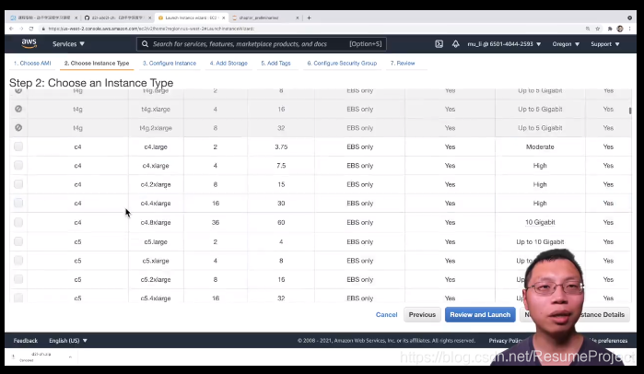Click the "t4g.2xlarge" type cell
This screenshot has width=644, height=374.
click(x=156, y=128)
